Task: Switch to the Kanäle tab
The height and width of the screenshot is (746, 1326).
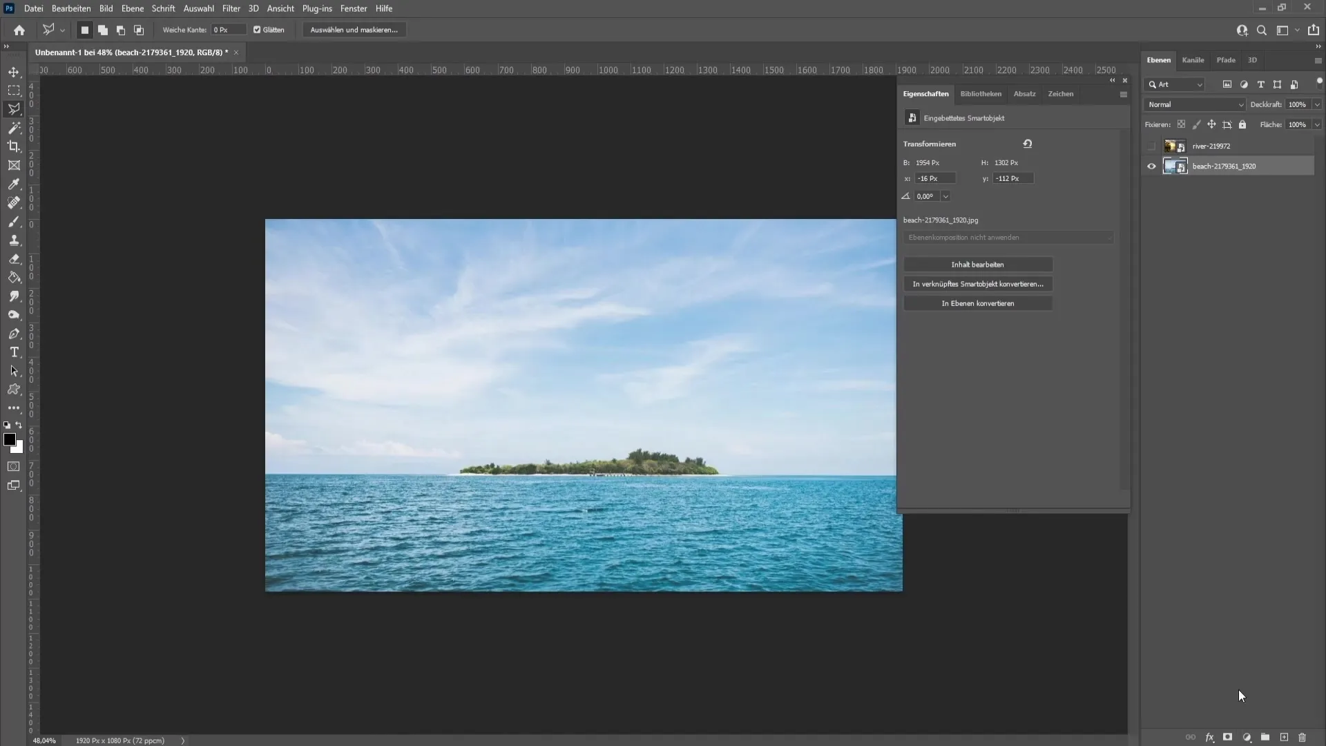Action: pos(1193,59)
